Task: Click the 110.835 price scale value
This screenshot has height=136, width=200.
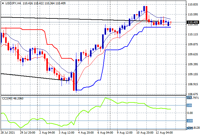Action: point(193,5)
